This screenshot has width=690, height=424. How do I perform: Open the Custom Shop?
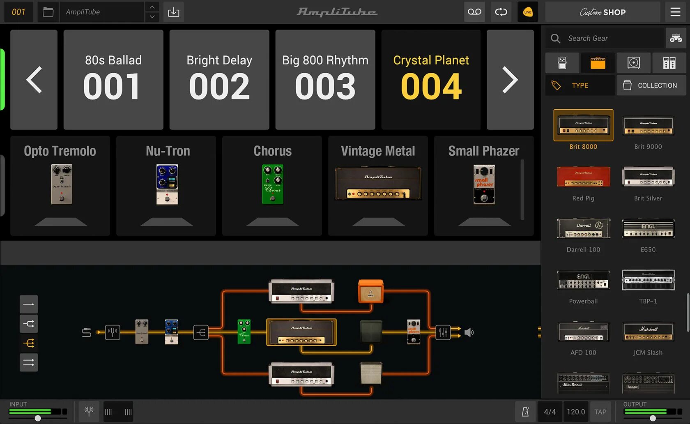click(603, 12)
